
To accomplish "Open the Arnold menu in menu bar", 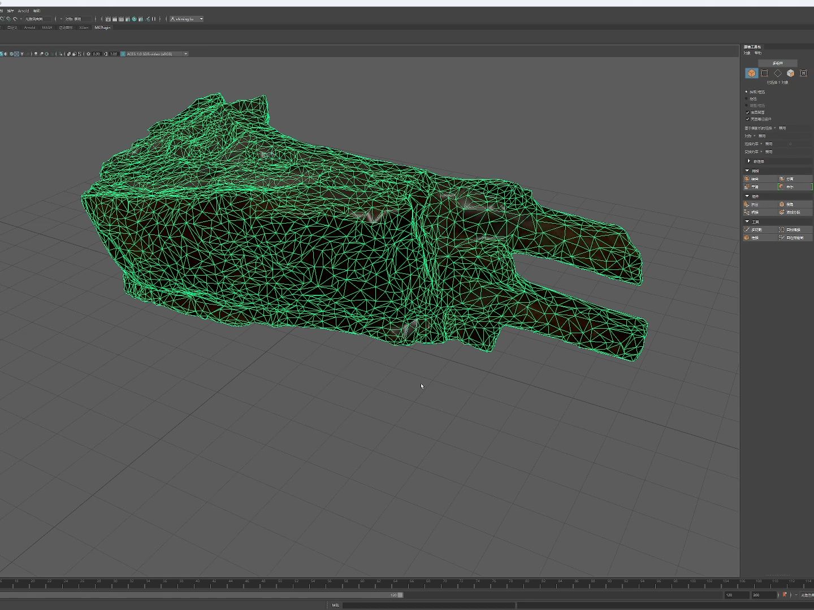I will coord(23,11).
